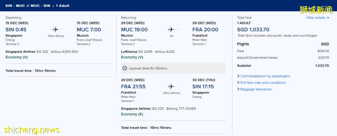The height and width of the screenshot is (136, 337).
Task: Click the arrow before Baggage allowance
Action: [238, 89]
